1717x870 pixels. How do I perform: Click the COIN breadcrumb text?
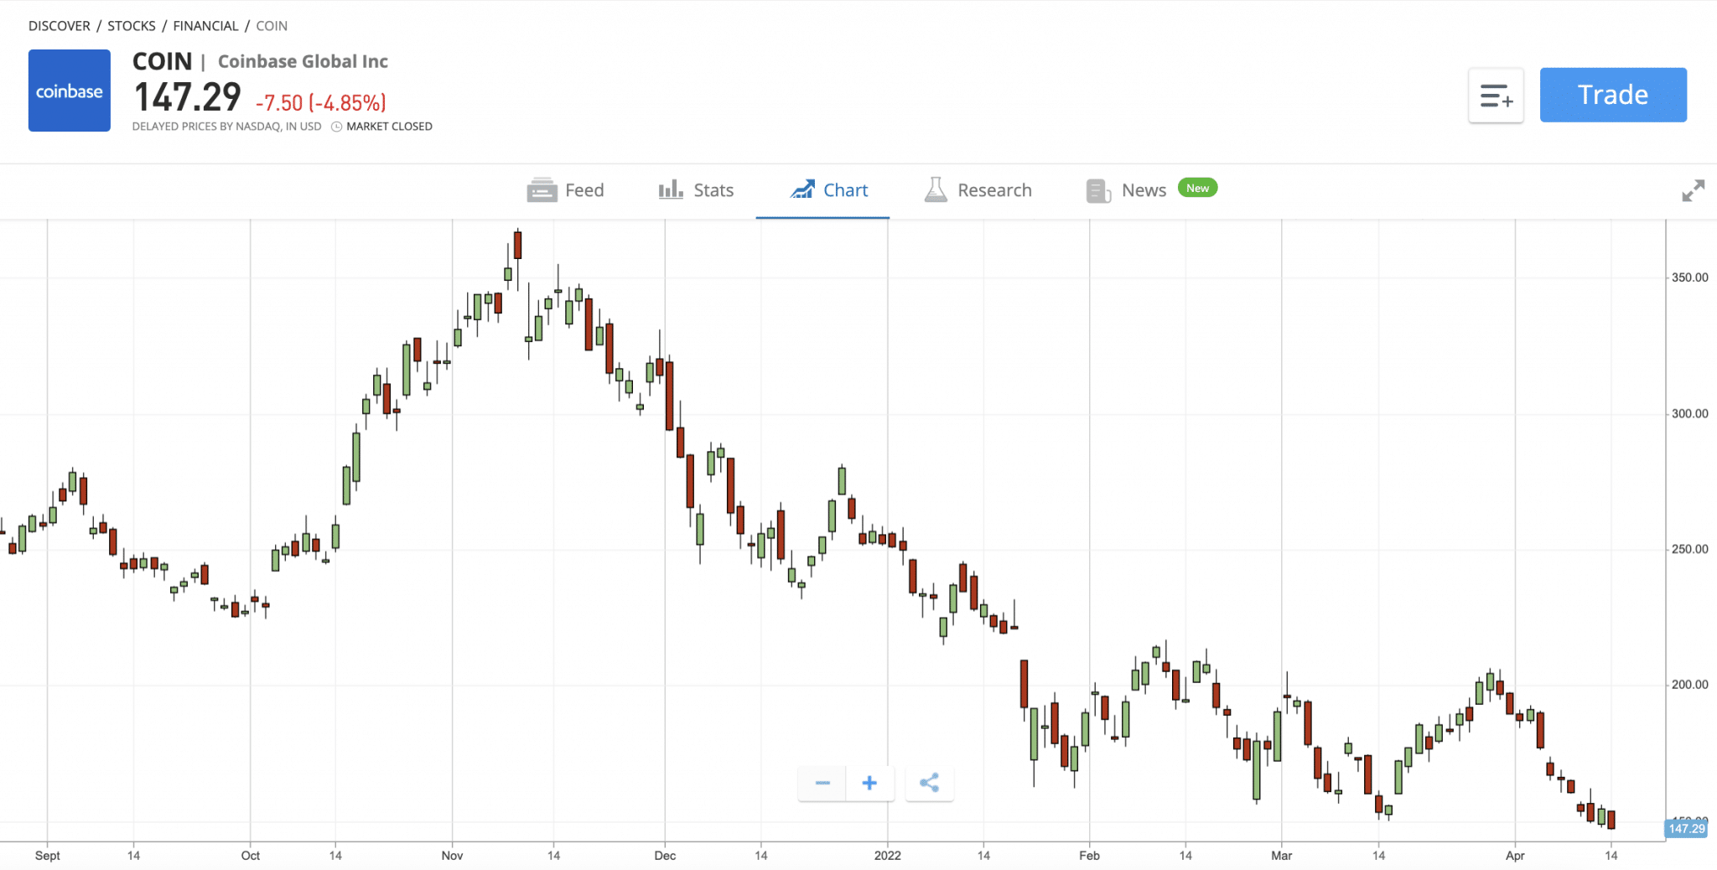(x=272, y=26)
